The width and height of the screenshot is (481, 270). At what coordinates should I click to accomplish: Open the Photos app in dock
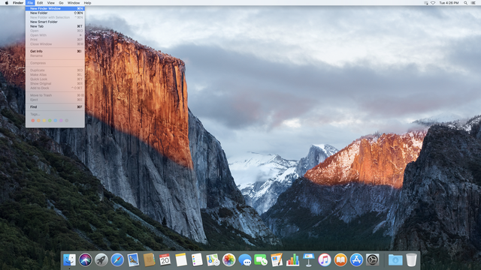228,260
